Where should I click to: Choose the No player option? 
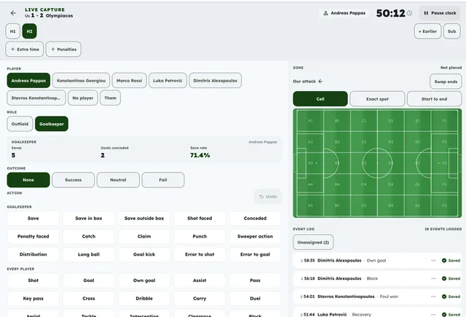click(83, 98)
